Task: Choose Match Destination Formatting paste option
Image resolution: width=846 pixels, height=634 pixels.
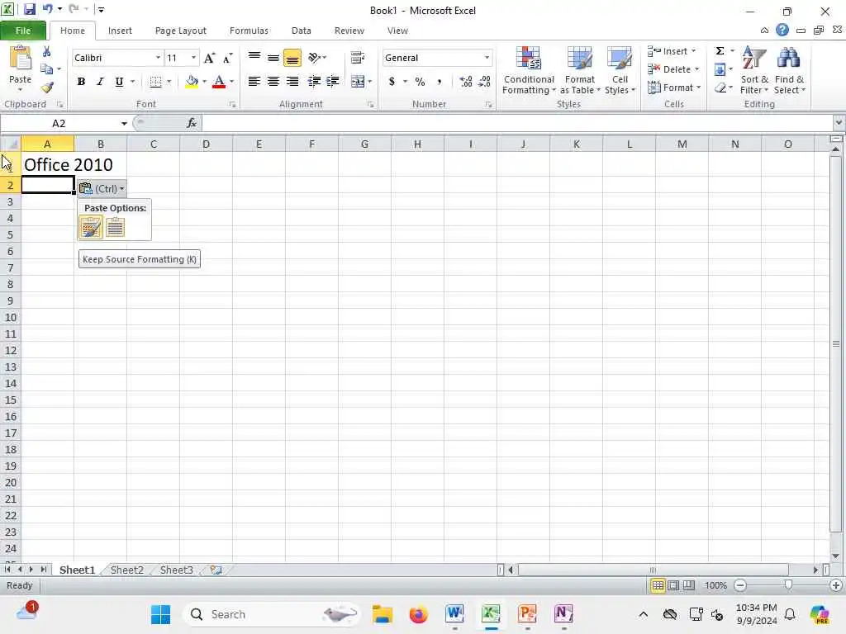Action: click(x=115, y=227)
